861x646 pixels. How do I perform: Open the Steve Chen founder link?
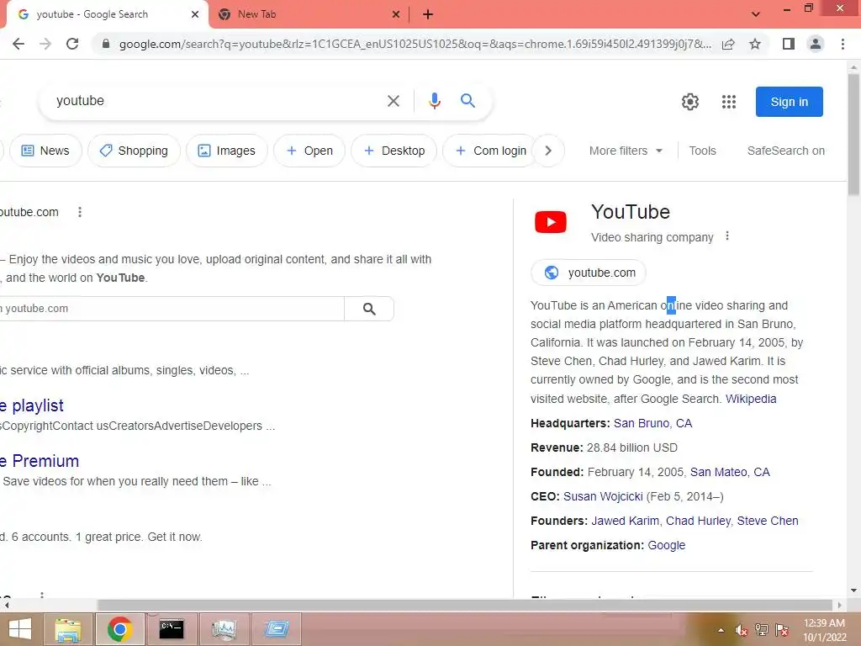(767, 521)
